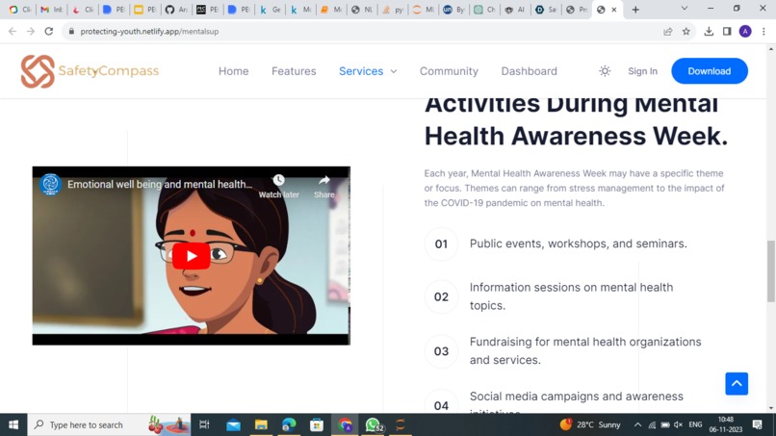Reload the page
The height and width of the screenshot is (436, 776).
pyautogui.click(x=49, y=31)
